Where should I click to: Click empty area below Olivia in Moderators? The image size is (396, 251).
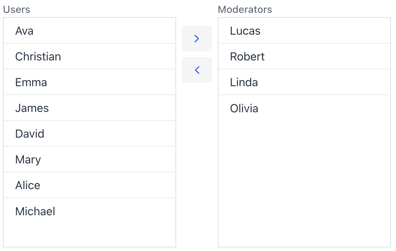(x=304, y=179)
